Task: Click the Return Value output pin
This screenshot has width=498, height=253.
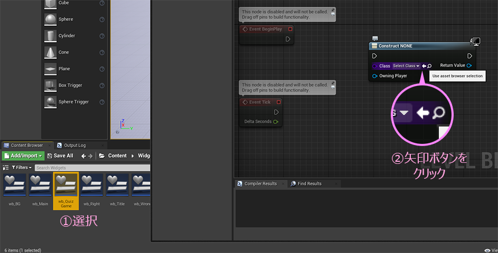Action: click(x=469, y=66)
